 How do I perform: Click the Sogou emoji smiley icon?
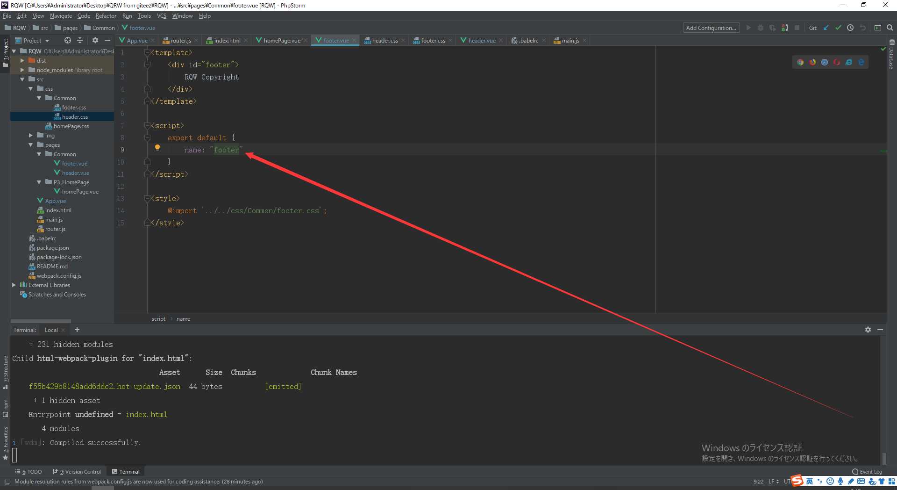(830, 481)
